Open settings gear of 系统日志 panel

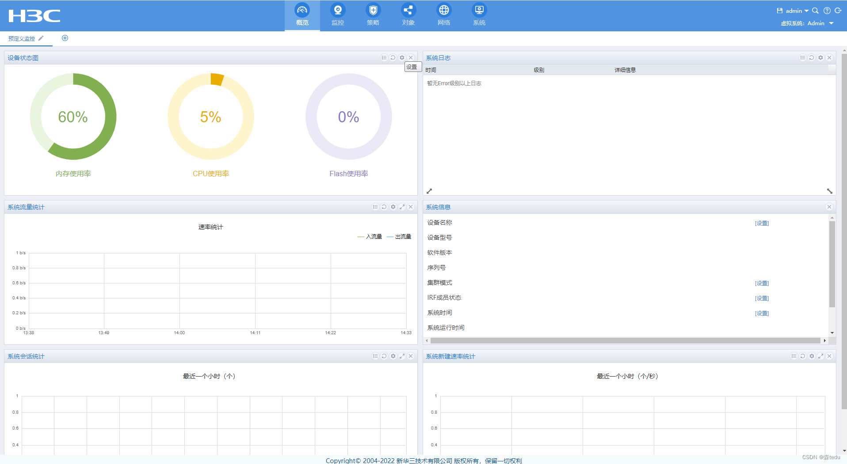tap(820, 57)
